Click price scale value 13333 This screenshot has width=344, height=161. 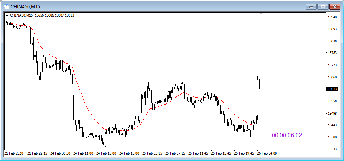coord(333,149)
